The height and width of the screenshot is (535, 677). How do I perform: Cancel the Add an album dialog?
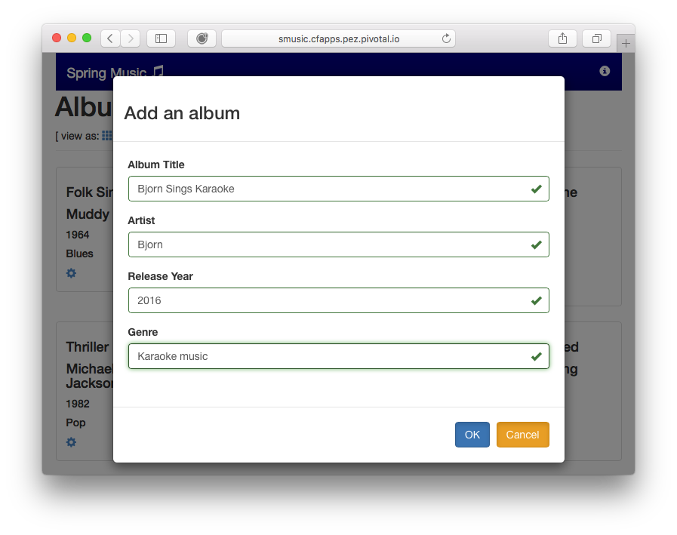click(523, 435)
